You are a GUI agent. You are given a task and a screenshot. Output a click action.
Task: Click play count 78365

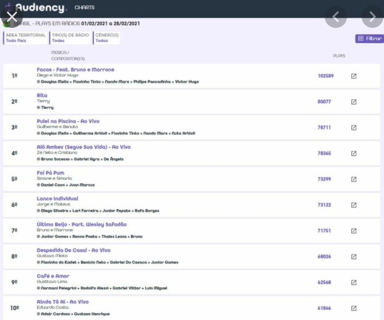324,153
